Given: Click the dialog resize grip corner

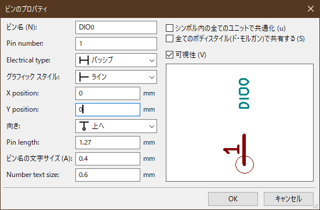Looking at the screenshot, I should [x=316, y=206].
